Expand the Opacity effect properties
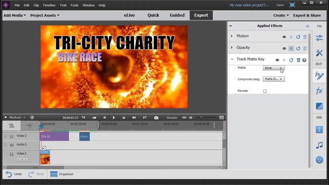 coord(232,48)
